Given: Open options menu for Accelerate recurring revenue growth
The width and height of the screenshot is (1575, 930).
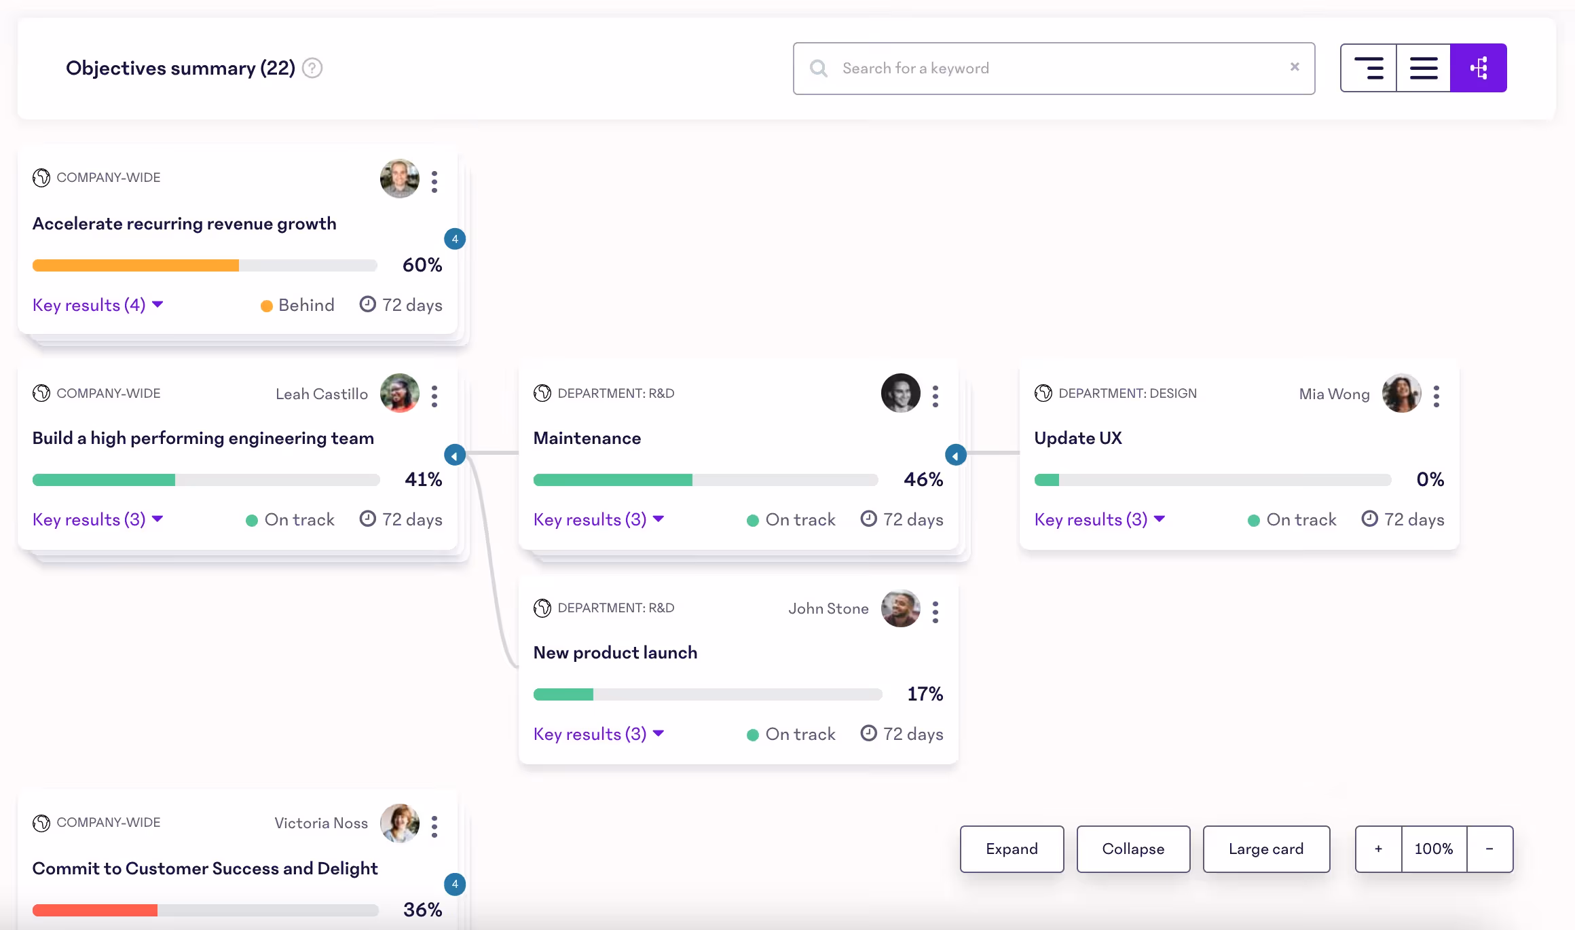Looking at the screenshot, I should tap(434, 181).
